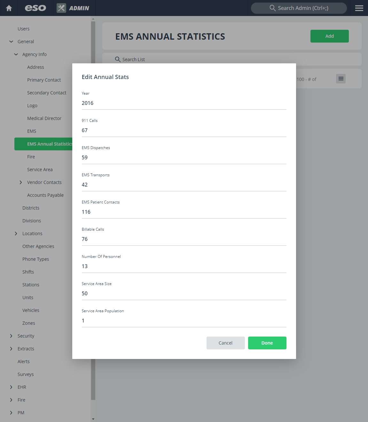This screenshot has height=422, width=368.
Task: Open the hamburger menu at top right
Action: tap(359, 8)
